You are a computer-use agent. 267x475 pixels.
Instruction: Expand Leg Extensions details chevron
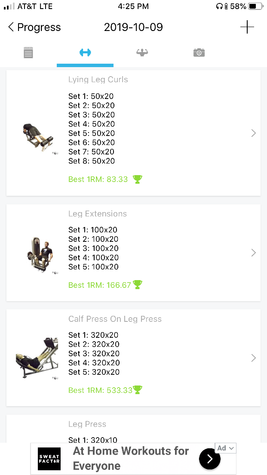point(253,253)
